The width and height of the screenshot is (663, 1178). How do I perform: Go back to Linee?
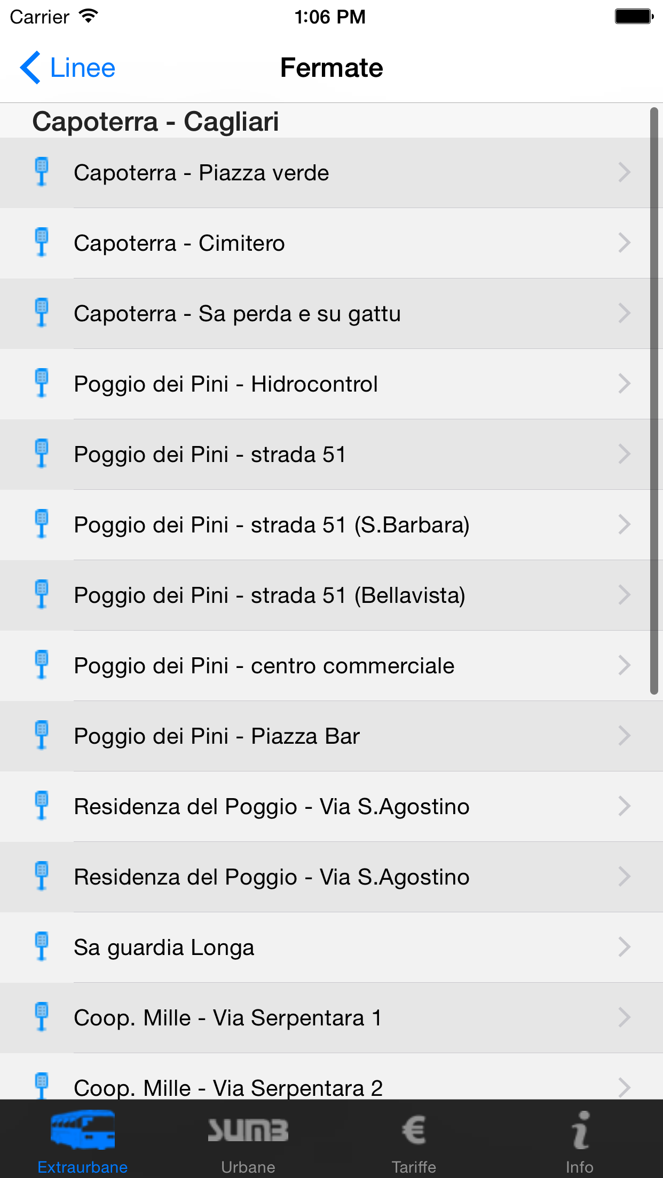tap(68, 68)
